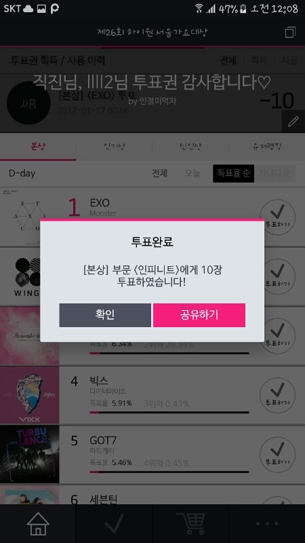Switch to the 본상 tab

click(38, 147)
